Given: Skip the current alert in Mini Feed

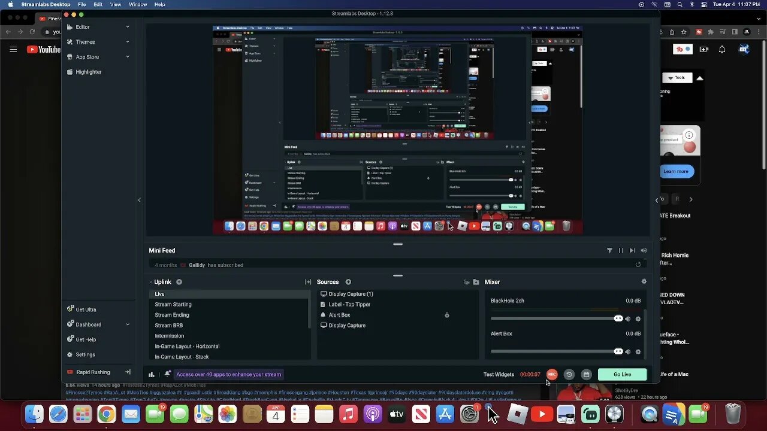Looking at the screenshot, I should (x=632, y=251).
